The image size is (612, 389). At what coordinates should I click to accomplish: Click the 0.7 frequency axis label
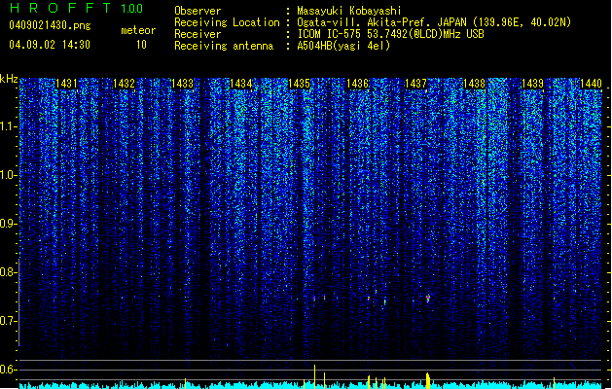(x=8, y=321)
